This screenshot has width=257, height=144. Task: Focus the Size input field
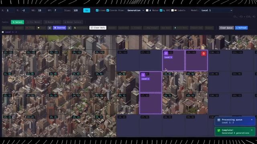click(x=76, y=10)
